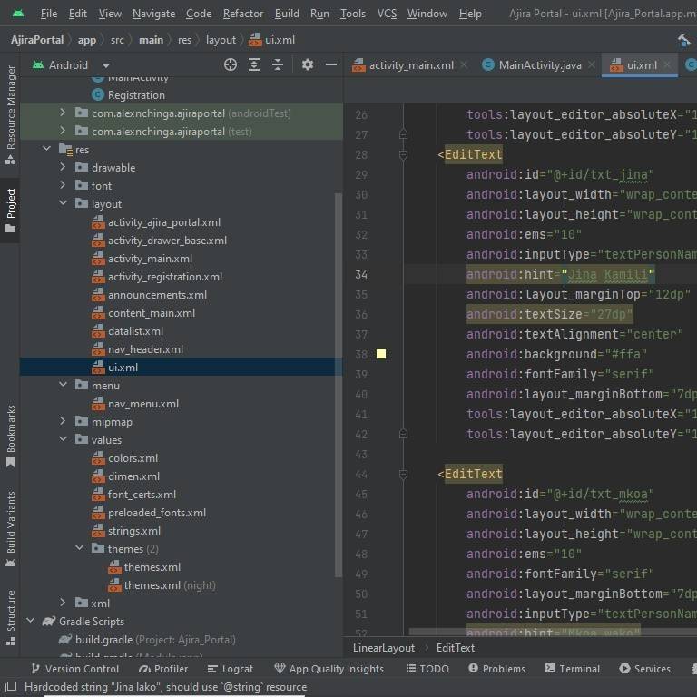Open the File menu
Viewport: 697px width, 697px height.
coord(49,14)
